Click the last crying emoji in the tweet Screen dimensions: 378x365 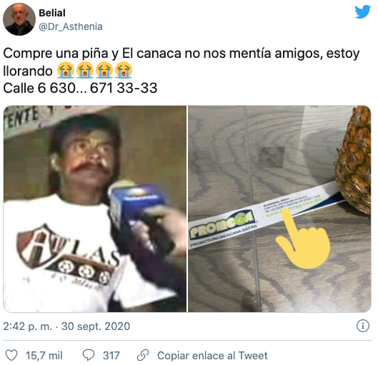(x=124, y=70)
